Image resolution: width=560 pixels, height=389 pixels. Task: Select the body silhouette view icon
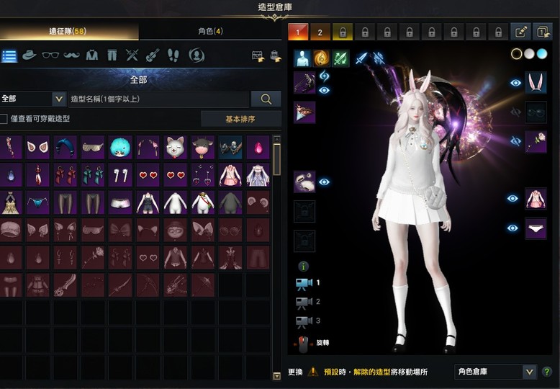coord(302,58)
